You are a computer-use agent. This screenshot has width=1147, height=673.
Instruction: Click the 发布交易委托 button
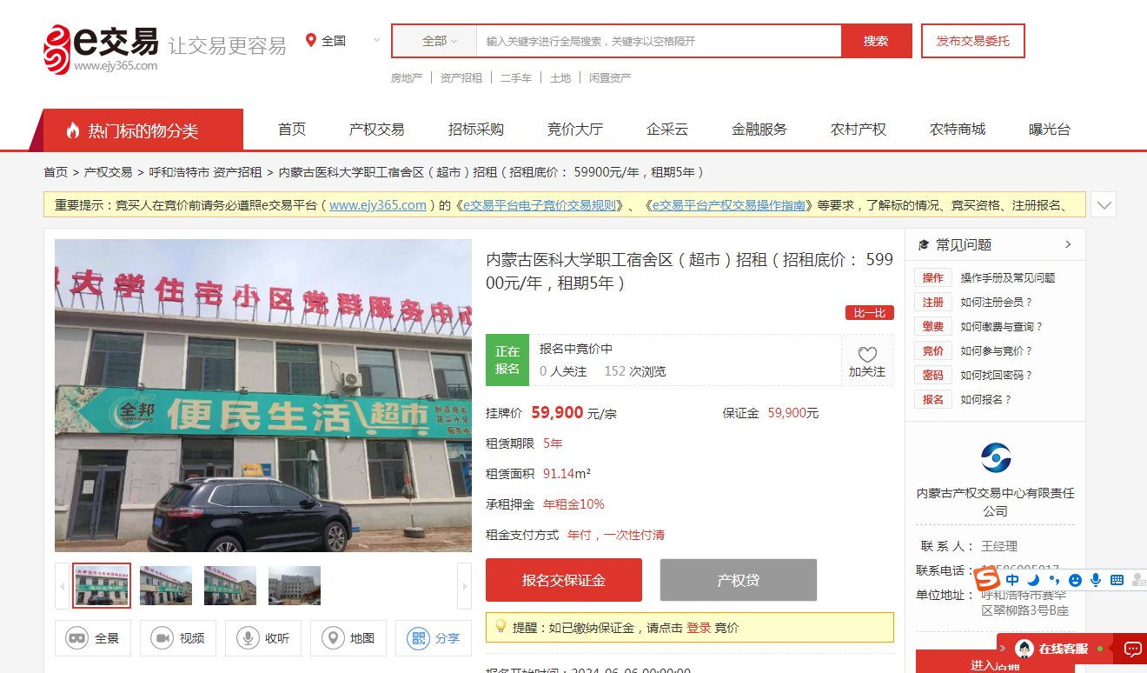tap(972, 41)
